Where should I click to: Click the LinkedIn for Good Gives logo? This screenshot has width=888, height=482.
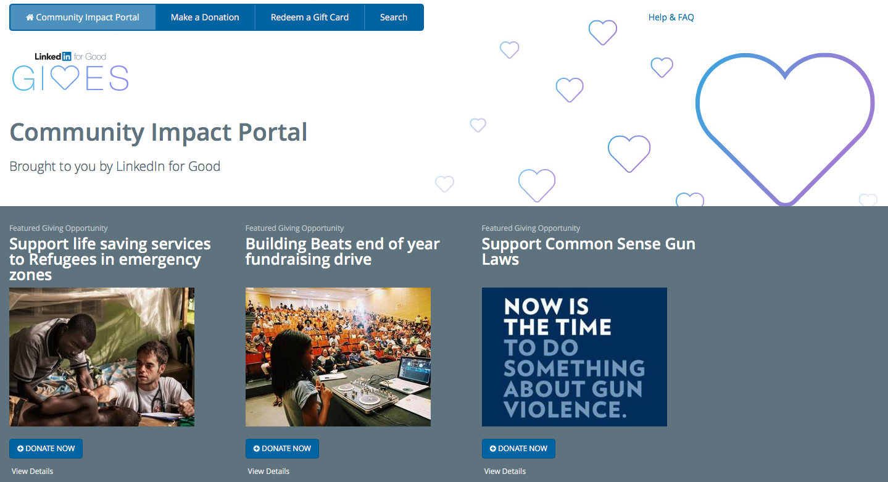pyautogui.click(x=70, y=72)
